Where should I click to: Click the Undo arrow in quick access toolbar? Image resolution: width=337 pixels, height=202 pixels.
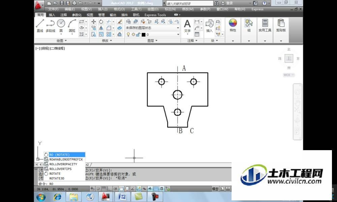coord(81,3)
